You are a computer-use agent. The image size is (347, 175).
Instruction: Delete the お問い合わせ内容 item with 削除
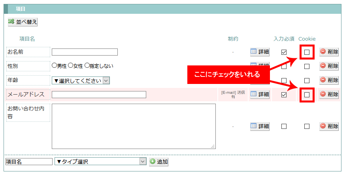(x=329, y=126)
